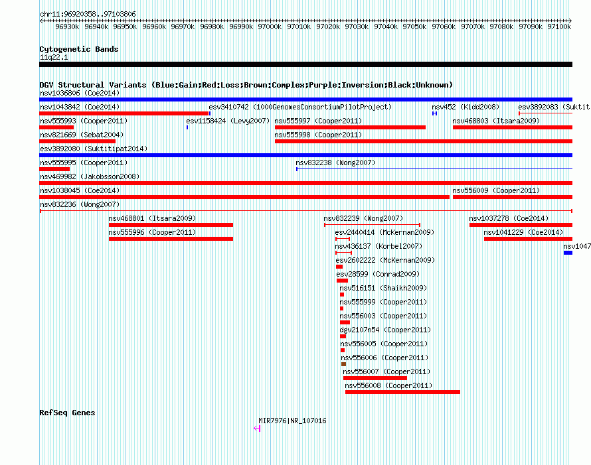Select the nsv555995 red loss bar
Viewport: 591px width, 465px height.
click(54, 169)
